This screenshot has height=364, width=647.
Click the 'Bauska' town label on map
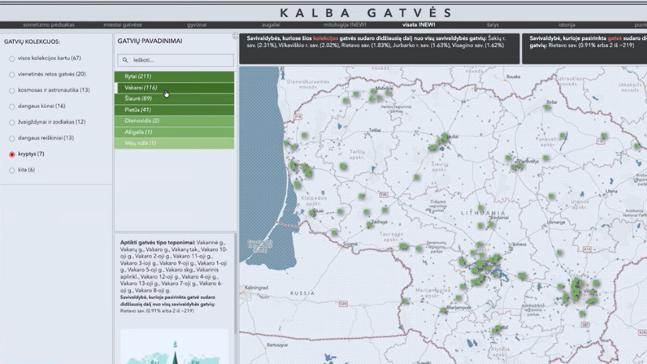click(x=513, y=77)
